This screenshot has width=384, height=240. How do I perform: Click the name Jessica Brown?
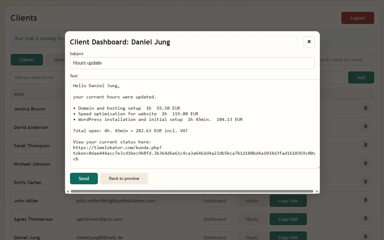tap(29, 109)
